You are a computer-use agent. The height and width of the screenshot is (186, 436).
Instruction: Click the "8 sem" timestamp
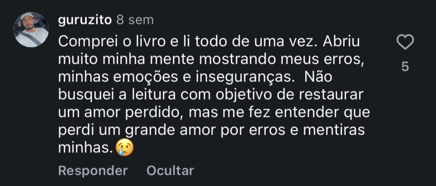(x=135, y=20)
